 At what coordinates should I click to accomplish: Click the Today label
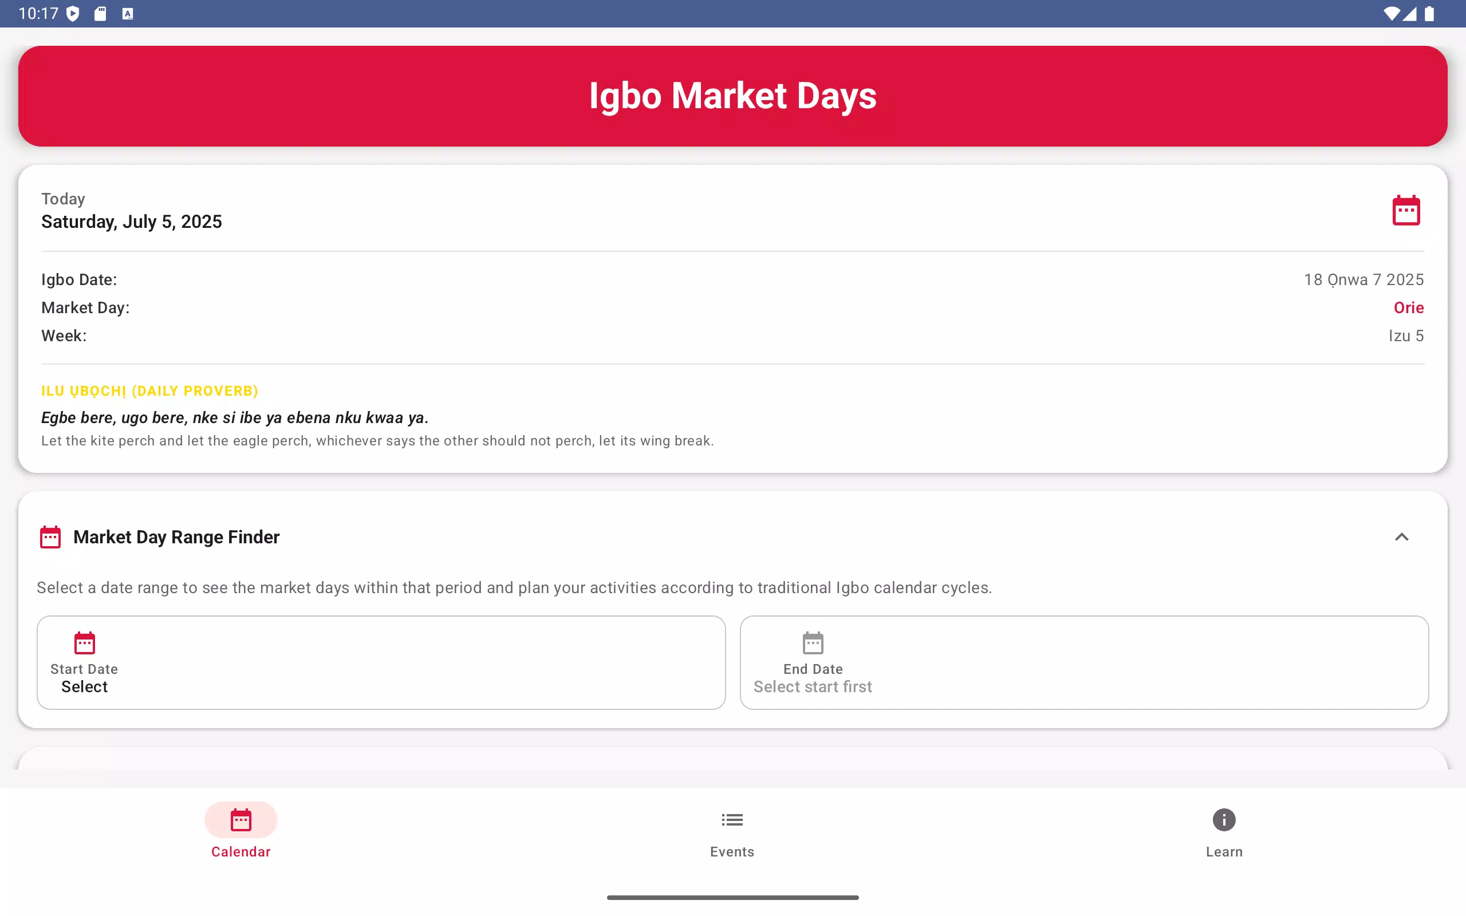coord(63,199)
